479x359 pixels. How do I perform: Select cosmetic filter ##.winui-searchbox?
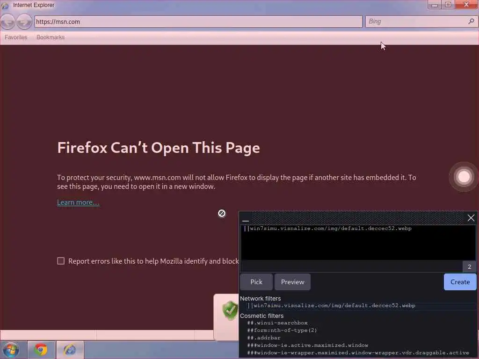277,323
